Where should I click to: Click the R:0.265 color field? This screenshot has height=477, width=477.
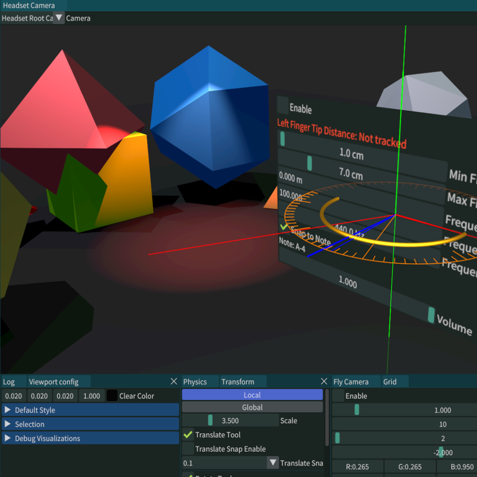[x=358, y=466]
